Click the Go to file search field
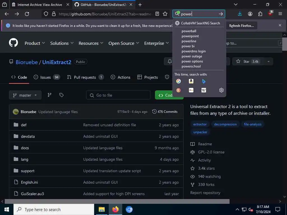The image size is (287, 215). (118, 95)
